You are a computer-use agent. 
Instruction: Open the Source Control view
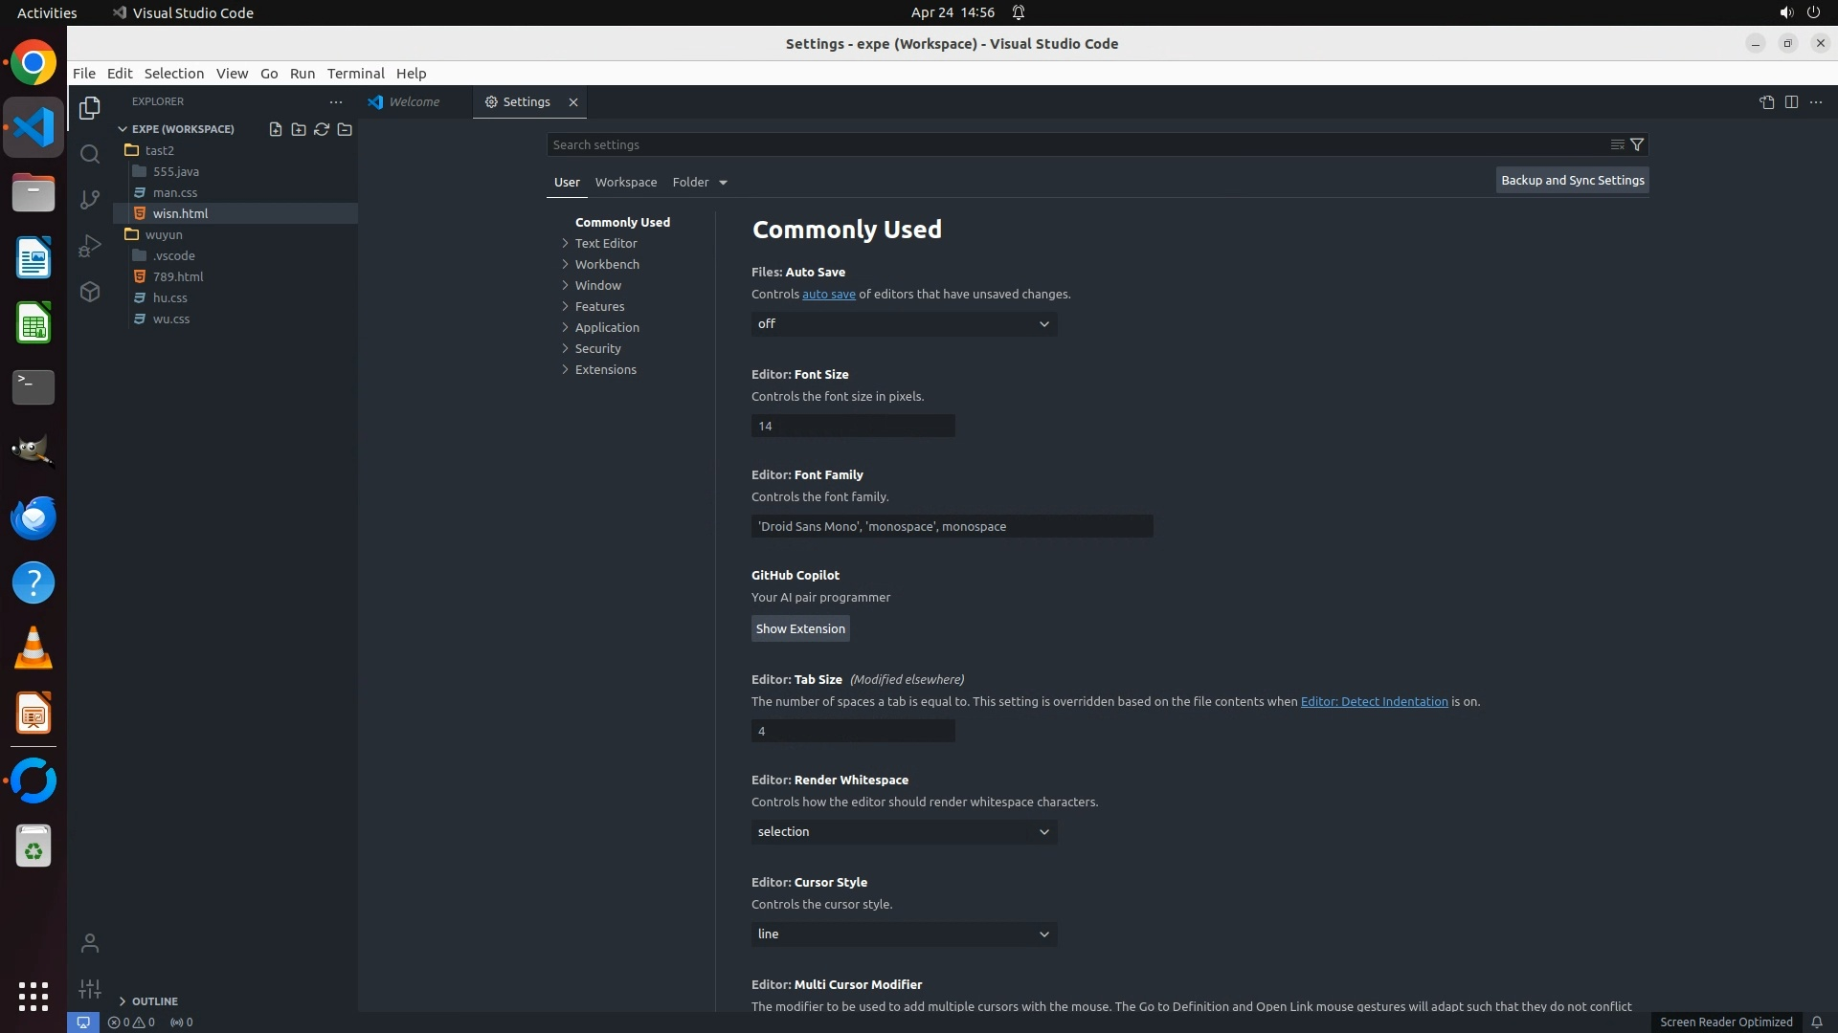click(90, 199)
